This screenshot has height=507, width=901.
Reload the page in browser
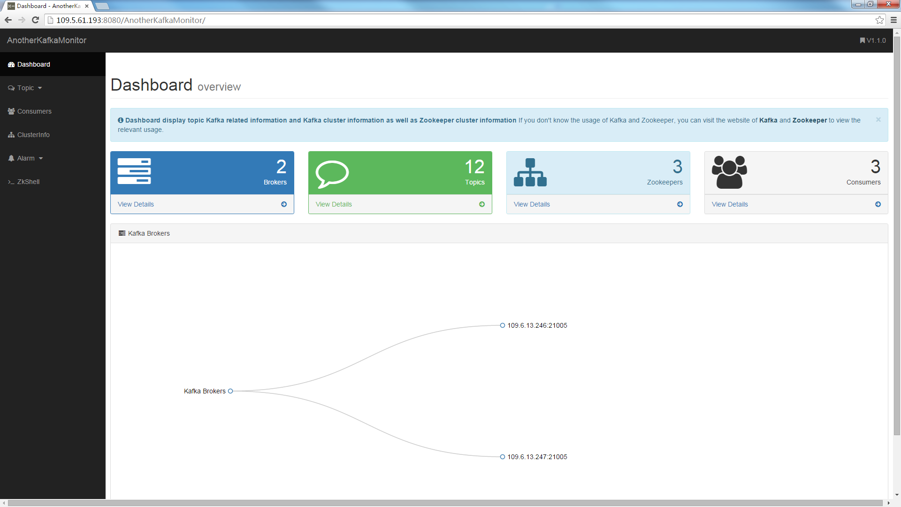pos(35,20)
